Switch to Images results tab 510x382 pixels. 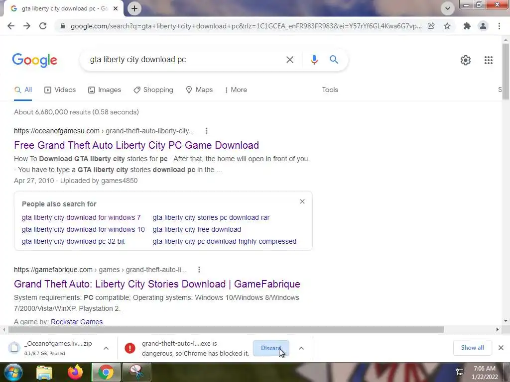(105, 90)
